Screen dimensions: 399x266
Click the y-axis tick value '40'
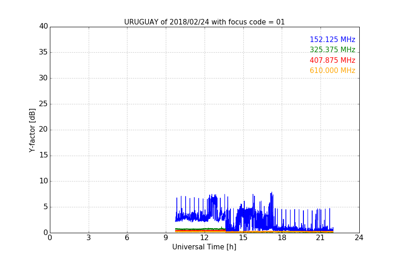[x=43, y=26]
